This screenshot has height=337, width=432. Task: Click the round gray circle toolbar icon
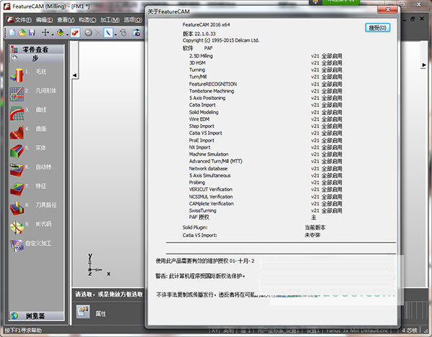(x=88, y=33)
